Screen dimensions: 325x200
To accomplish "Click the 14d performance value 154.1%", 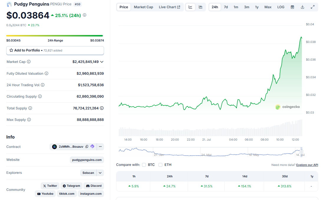I will pyautogui.click(x=245, y=186).
